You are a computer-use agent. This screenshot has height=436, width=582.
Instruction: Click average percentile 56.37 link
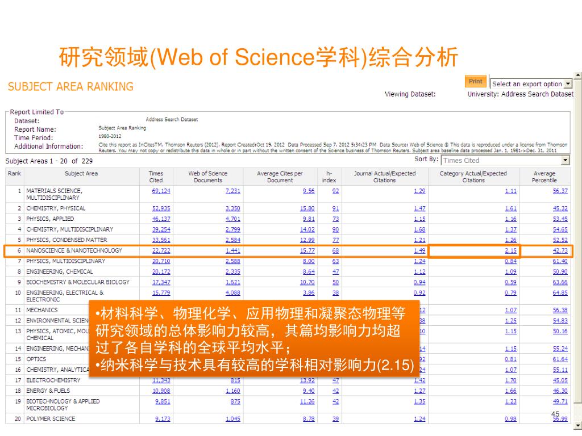click(x=560, y=191)
